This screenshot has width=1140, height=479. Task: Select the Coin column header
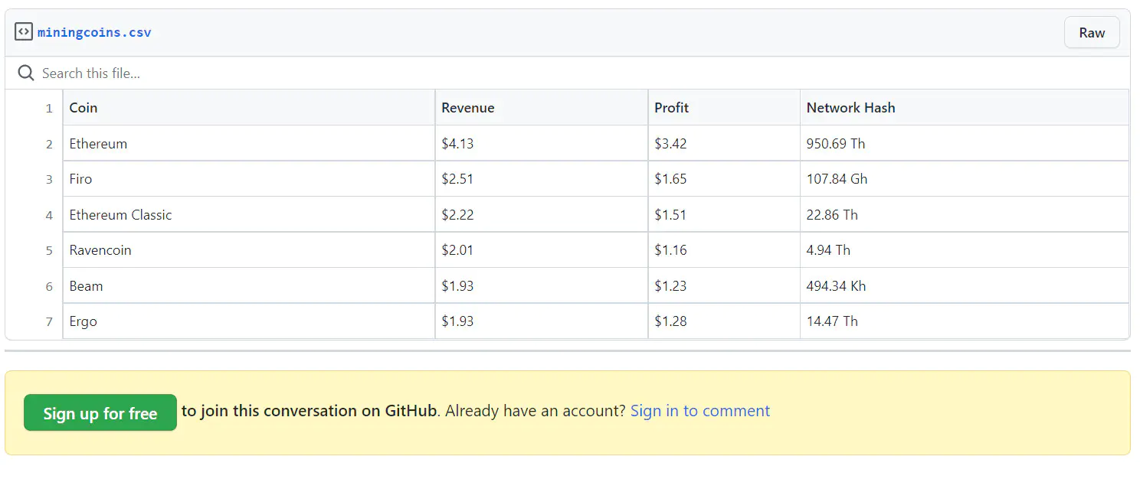coord(249,108)
